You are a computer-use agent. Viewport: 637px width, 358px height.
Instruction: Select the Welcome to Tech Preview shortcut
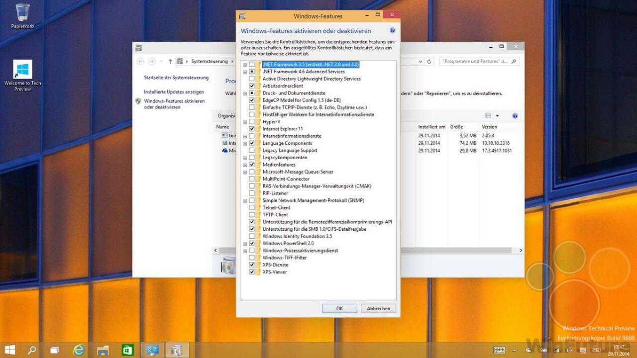click(x=22, y=76)
